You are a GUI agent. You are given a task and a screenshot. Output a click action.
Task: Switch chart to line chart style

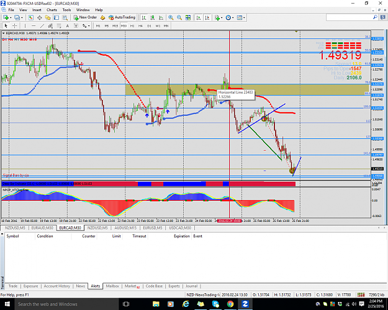[x=161, y=17]
